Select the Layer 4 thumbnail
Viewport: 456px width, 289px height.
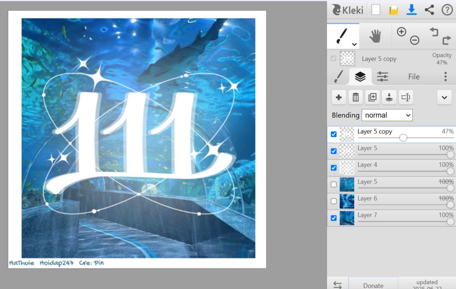(347, 168)
